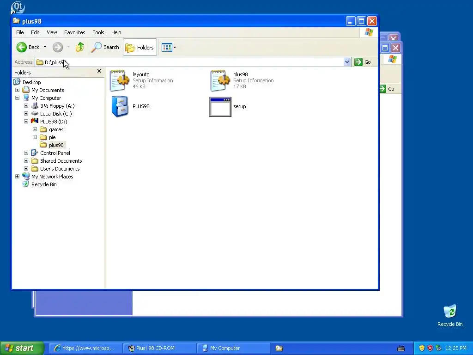
Task: Open the Search pane
Action: (x=105, y=47)
